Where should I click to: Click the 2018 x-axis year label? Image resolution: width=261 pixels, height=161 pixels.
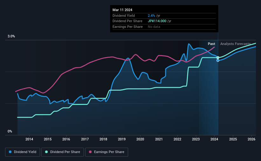(103, 139)
